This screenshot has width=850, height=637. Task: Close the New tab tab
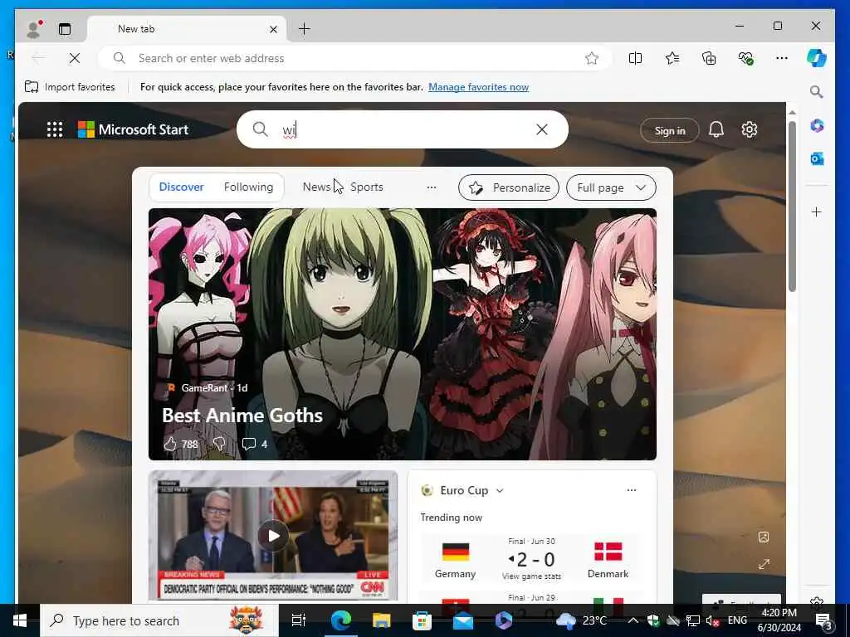273,29
